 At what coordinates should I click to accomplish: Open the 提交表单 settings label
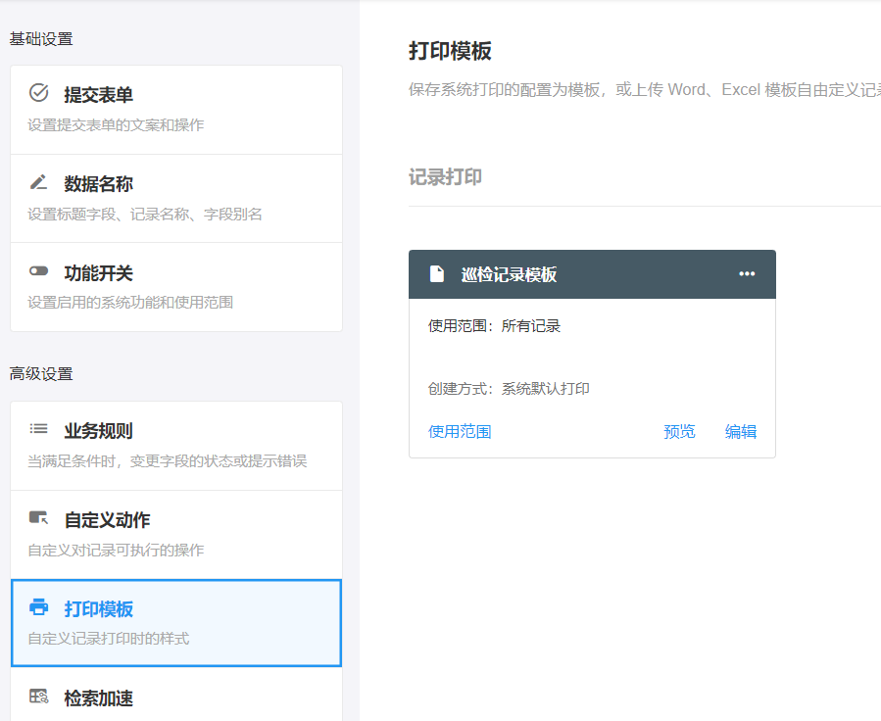[x=99, y=95]
